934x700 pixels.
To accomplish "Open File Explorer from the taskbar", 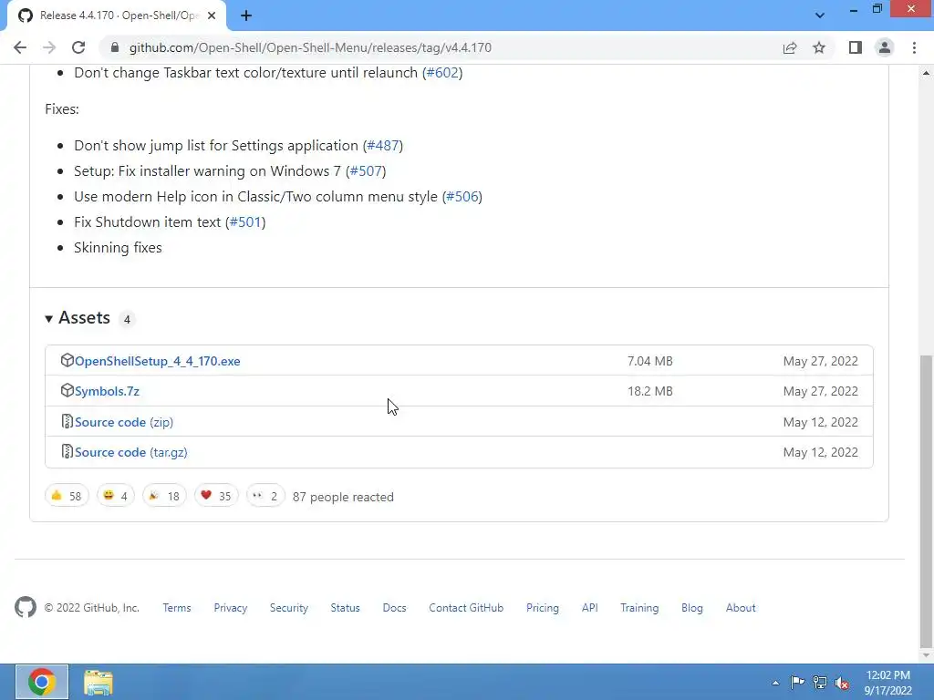I will tap(99, 682).
